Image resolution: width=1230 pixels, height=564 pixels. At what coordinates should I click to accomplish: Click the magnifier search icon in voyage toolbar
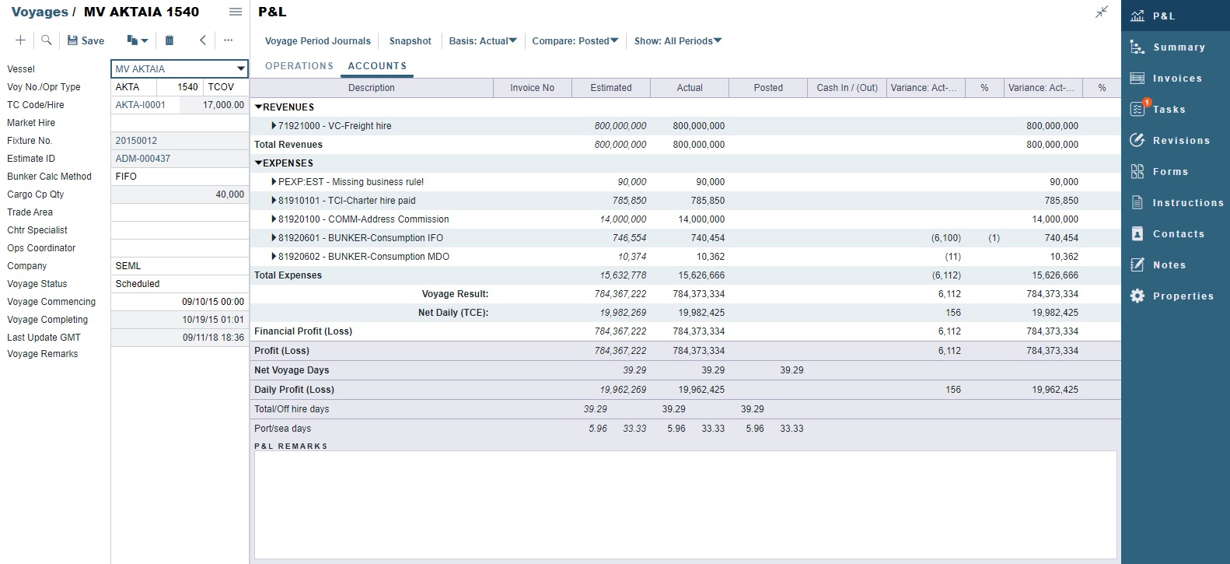(x=47, y=40)
